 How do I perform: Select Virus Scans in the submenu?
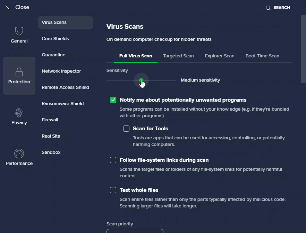coord(65,22)
